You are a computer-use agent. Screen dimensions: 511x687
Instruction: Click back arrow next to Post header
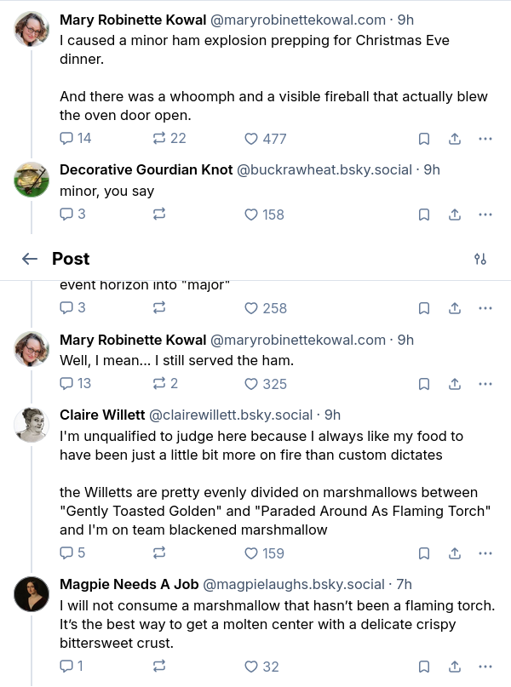click(30, 259)
